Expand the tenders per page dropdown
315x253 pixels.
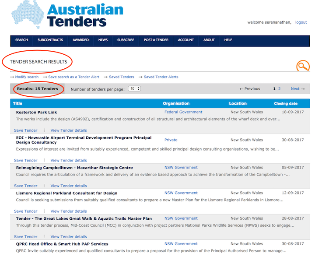tap(134, 88)
